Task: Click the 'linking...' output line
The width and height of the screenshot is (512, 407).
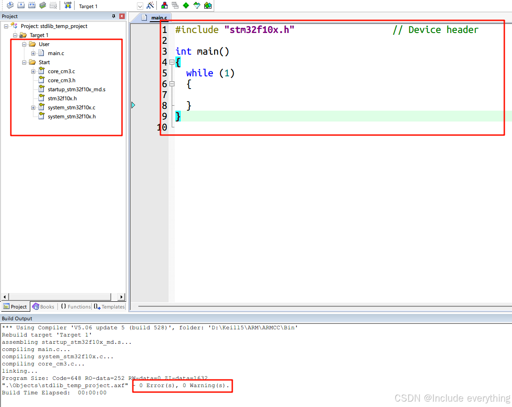Action: tap(19, 371)
